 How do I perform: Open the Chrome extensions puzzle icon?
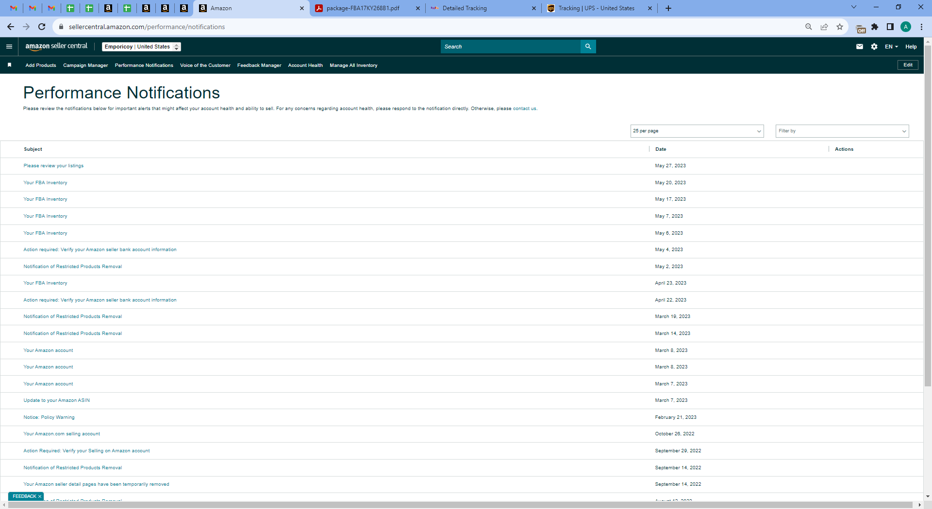pos(875,27)
